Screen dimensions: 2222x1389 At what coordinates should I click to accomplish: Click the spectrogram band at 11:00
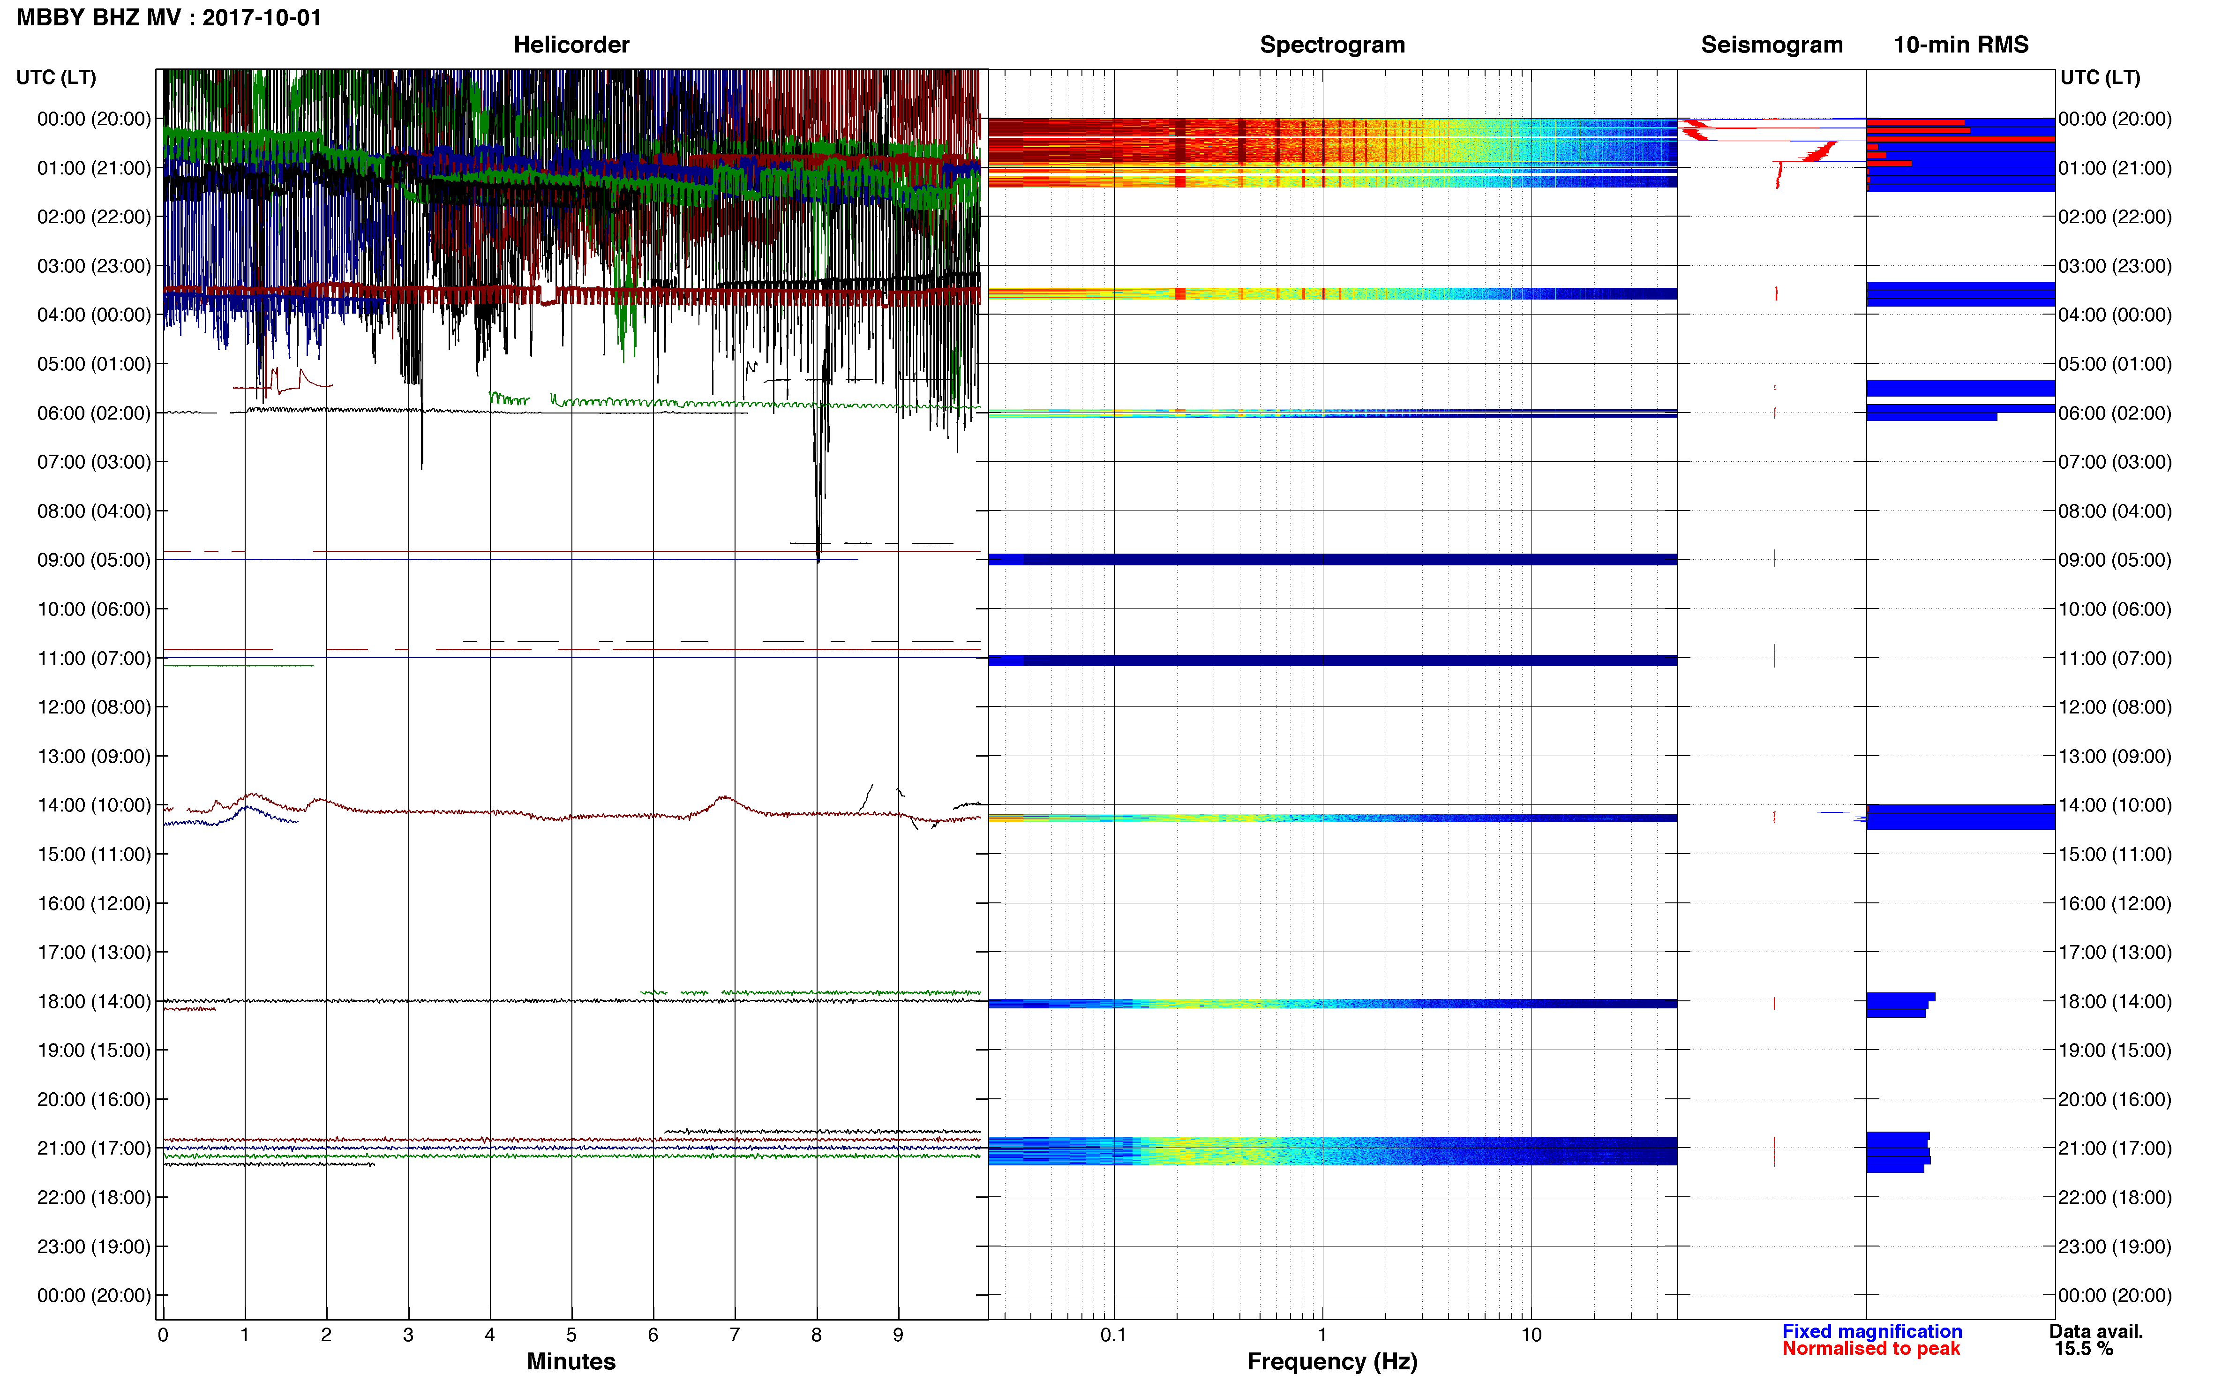point(1333,661)
